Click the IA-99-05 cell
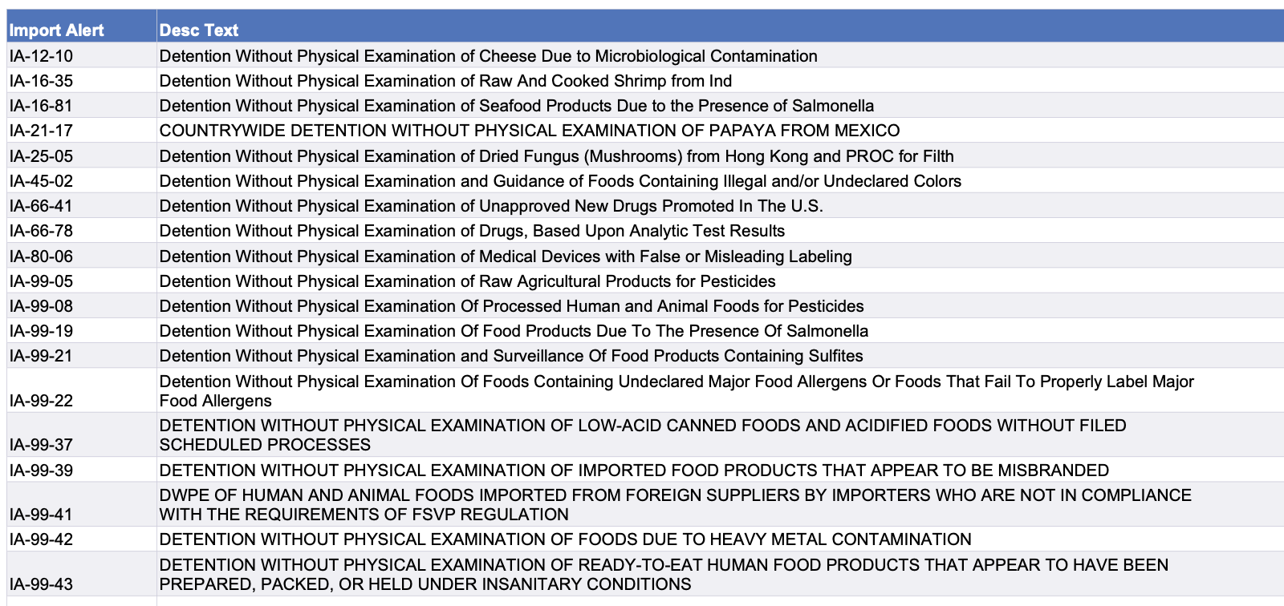Image resolution: width=1284 pixels, height=606 pixels. [42, 281]
